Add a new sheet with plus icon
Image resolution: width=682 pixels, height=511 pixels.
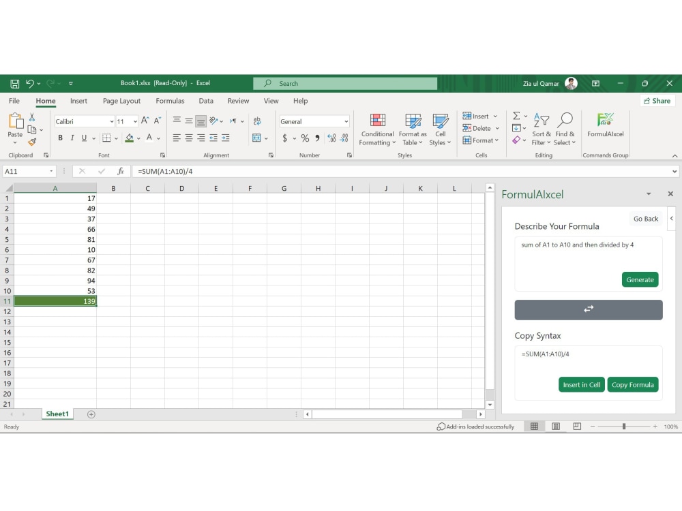coord(91,414)
